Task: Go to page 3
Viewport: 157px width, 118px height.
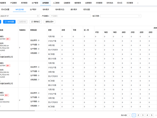Action: [x=143, y=115]
